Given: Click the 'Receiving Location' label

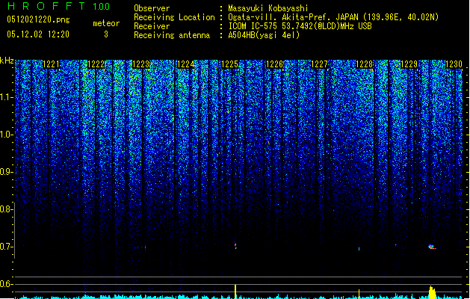Looking at the screenshot, I should tap(174, 17).
